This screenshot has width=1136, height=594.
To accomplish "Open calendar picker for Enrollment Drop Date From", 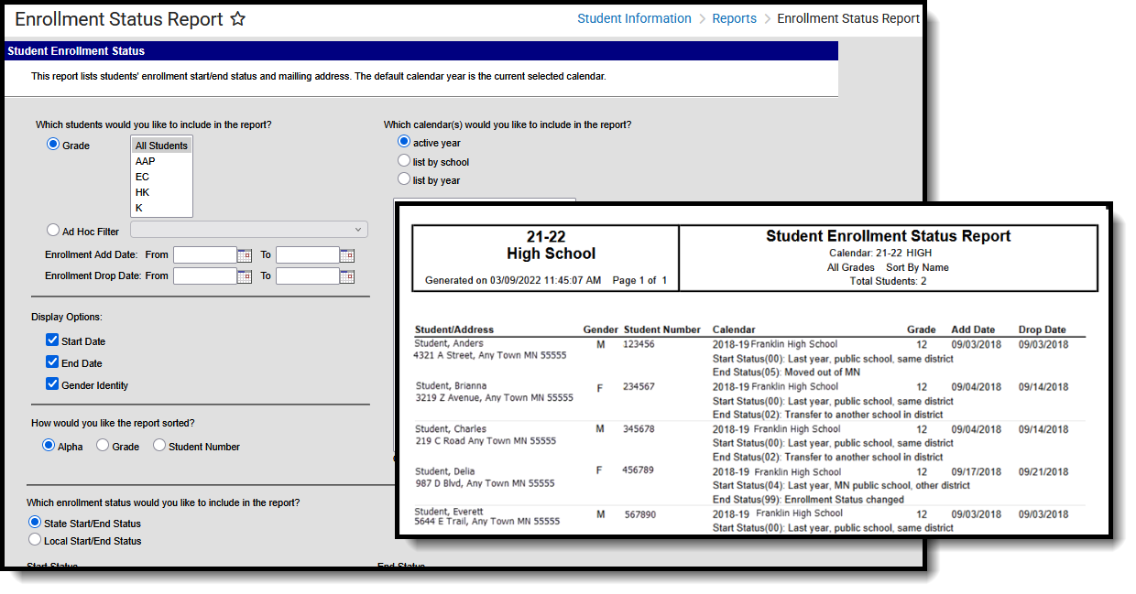I will pos(245,275).
